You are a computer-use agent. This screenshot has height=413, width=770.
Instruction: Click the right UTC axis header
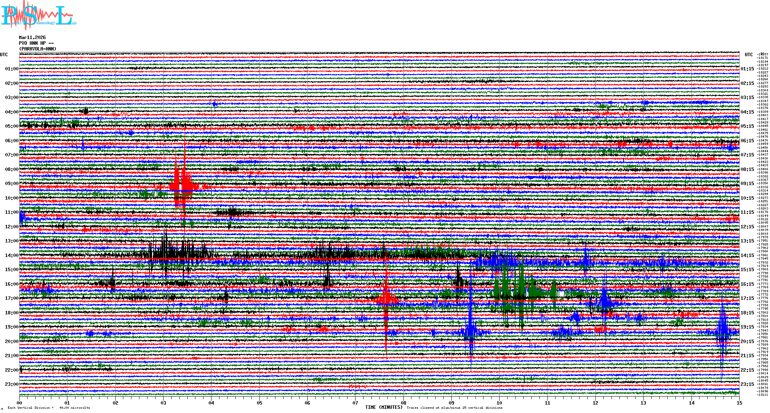point(749,55)
